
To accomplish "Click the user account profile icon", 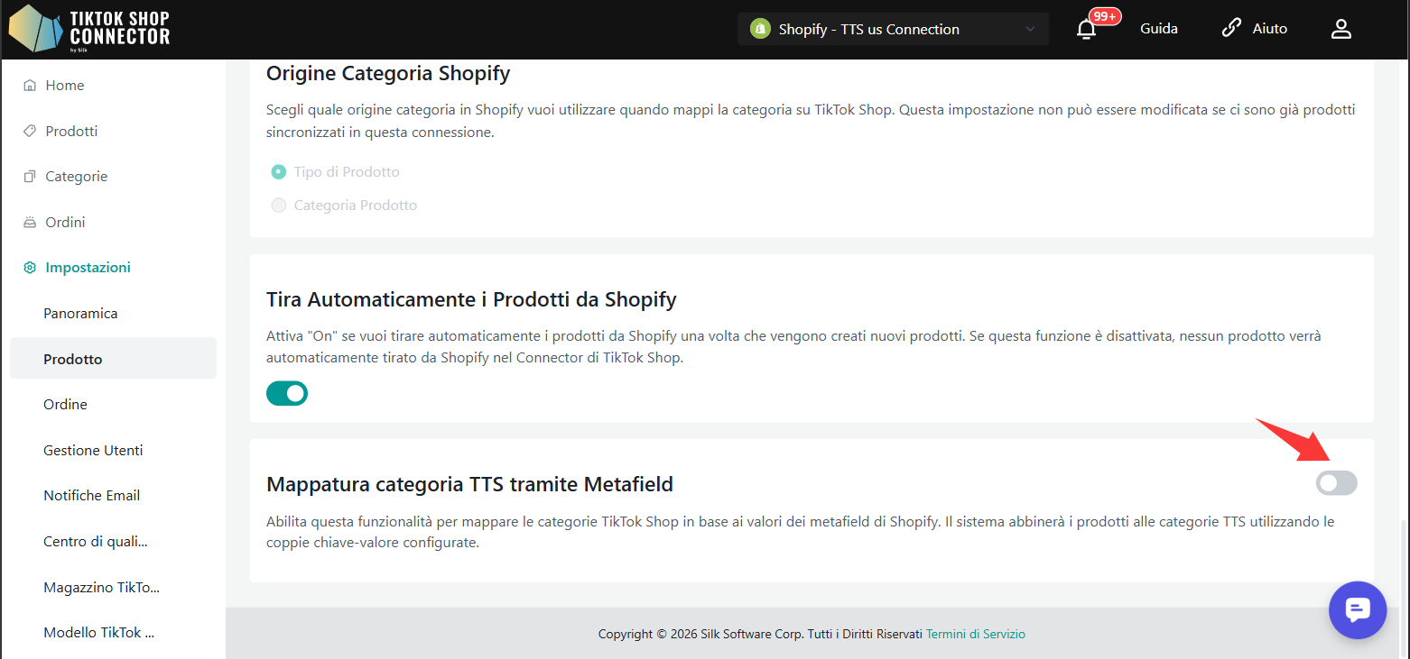I will pyautogui.click(x=1340, y=29).
